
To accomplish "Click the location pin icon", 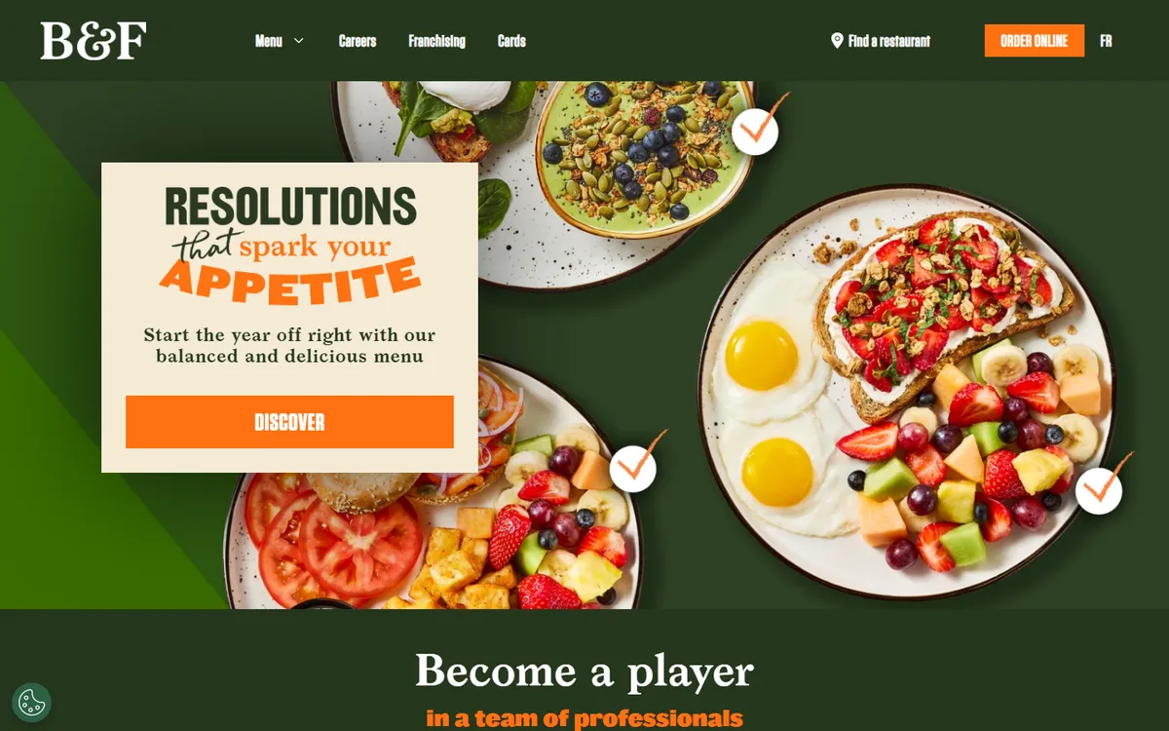I will click(837, 41).
